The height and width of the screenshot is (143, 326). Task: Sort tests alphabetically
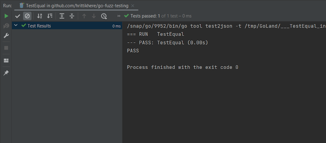click(x=40, y=16)
